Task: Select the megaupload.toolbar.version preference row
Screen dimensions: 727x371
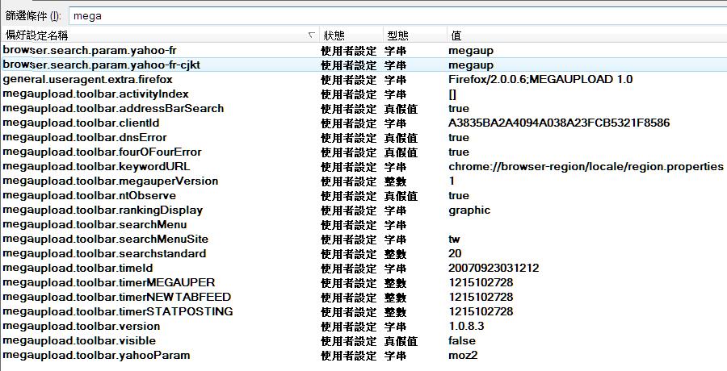Action: pyautogui.click(x=82, y=326)
